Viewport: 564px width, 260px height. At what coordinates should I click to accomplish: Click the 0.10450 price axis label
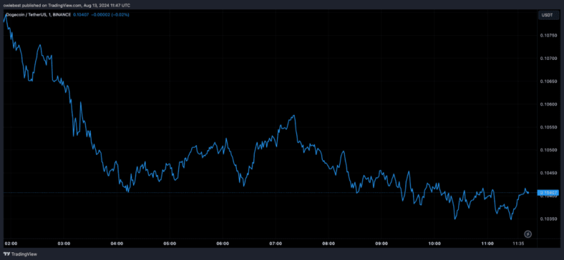click(x=549, y=173)
